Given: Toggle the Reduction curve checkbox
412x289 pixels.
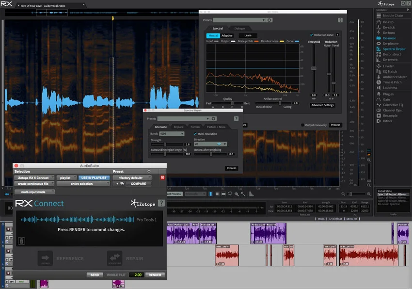Looking at the screenshot, I should click(311, 35).
